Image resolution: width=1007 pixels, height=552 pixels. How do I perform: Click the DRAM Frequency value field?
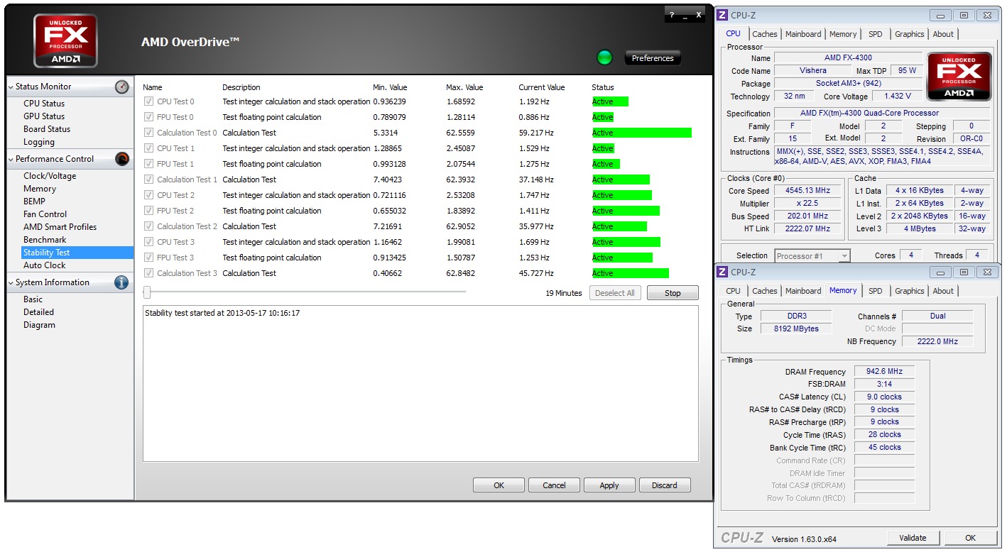(884, 371)
